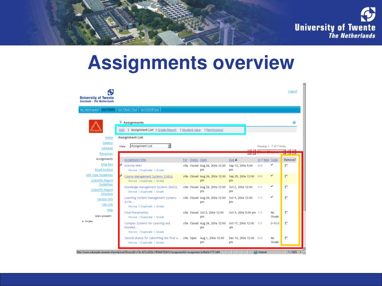Screen dimensions: 382x286
Task: Open the Final Presentation assignment
Action: [136, 212]
